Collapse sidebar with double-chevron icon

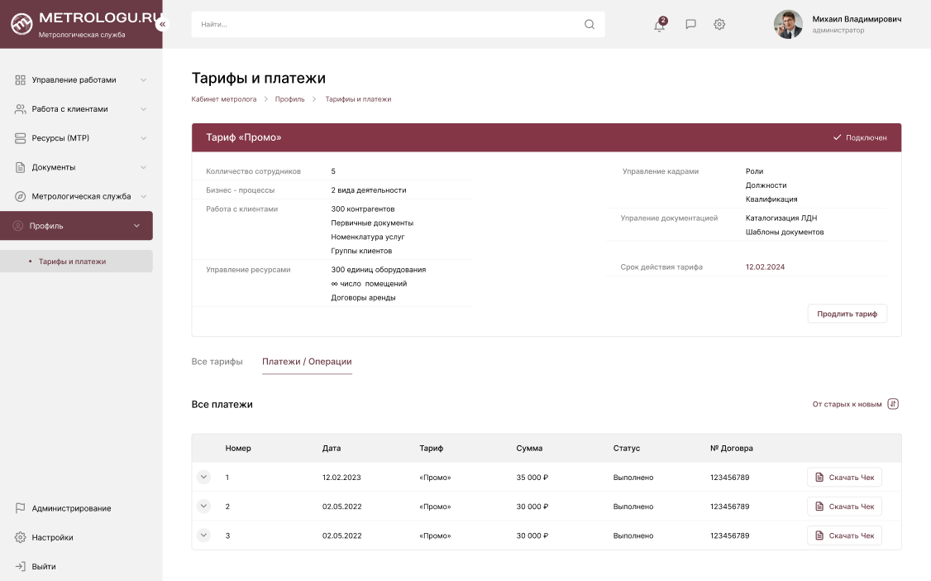162,25
